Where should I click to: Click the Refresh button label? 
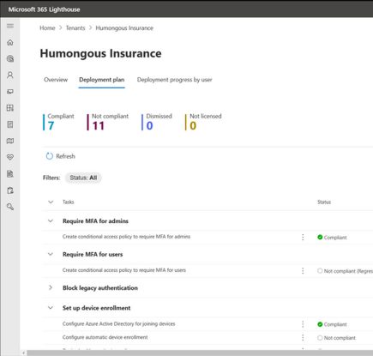tap(65, 156)
